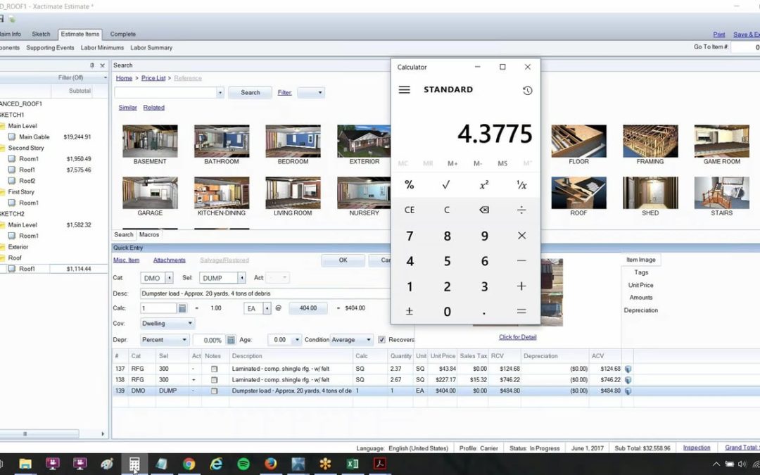The width and height of the screenshot is (760, 475).
Task: Toggle Notes checkbox on row 138
Action: (214, 380)
